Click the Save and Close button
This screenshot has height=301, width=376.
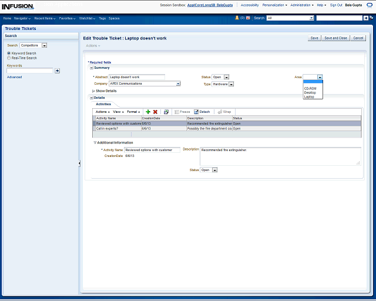[335, 38]
